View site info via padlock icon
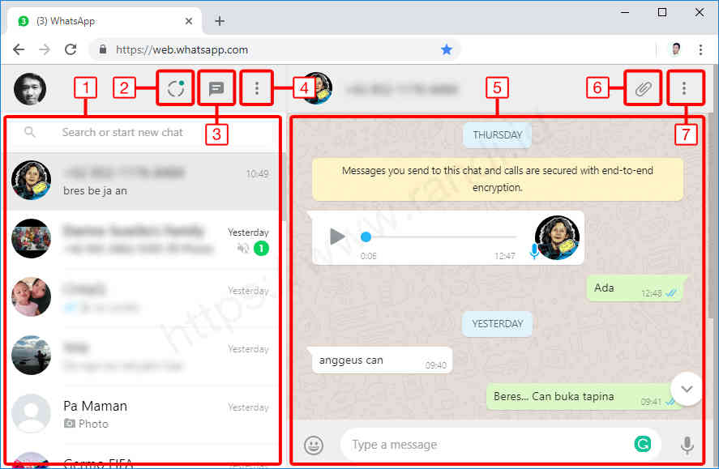719x469 pixels. point(103,49)
